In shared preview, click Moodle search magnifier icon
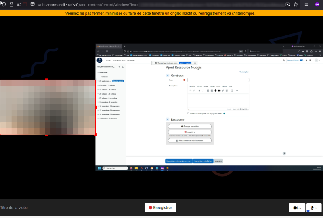The width and height of the screenshot is (323, 218). 284,60
